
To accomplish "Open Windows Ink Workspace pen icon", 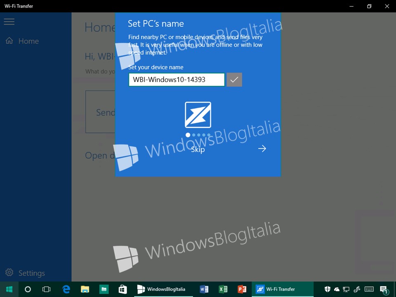I will pyautogui.click(x=357, y=289).
